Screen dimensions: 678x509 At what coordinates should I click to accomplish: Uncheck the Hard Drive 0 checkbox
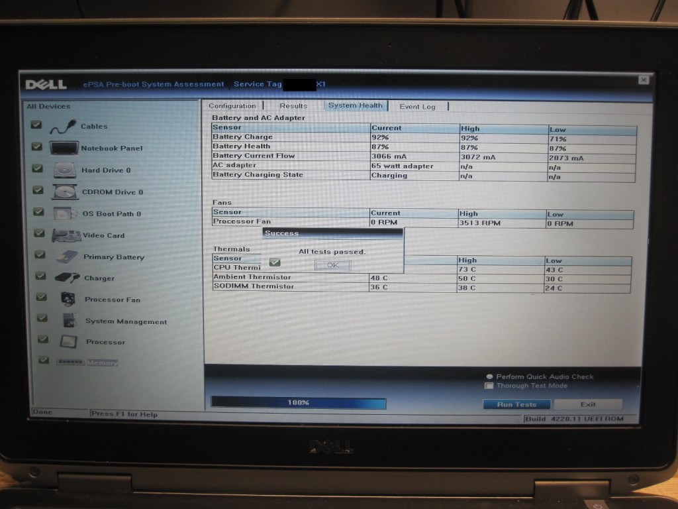click(x=38, y=168)
